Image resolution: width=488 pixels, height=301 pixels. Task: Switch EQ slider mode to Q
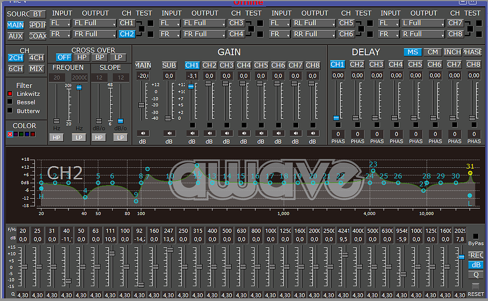[x=476, y=275]
